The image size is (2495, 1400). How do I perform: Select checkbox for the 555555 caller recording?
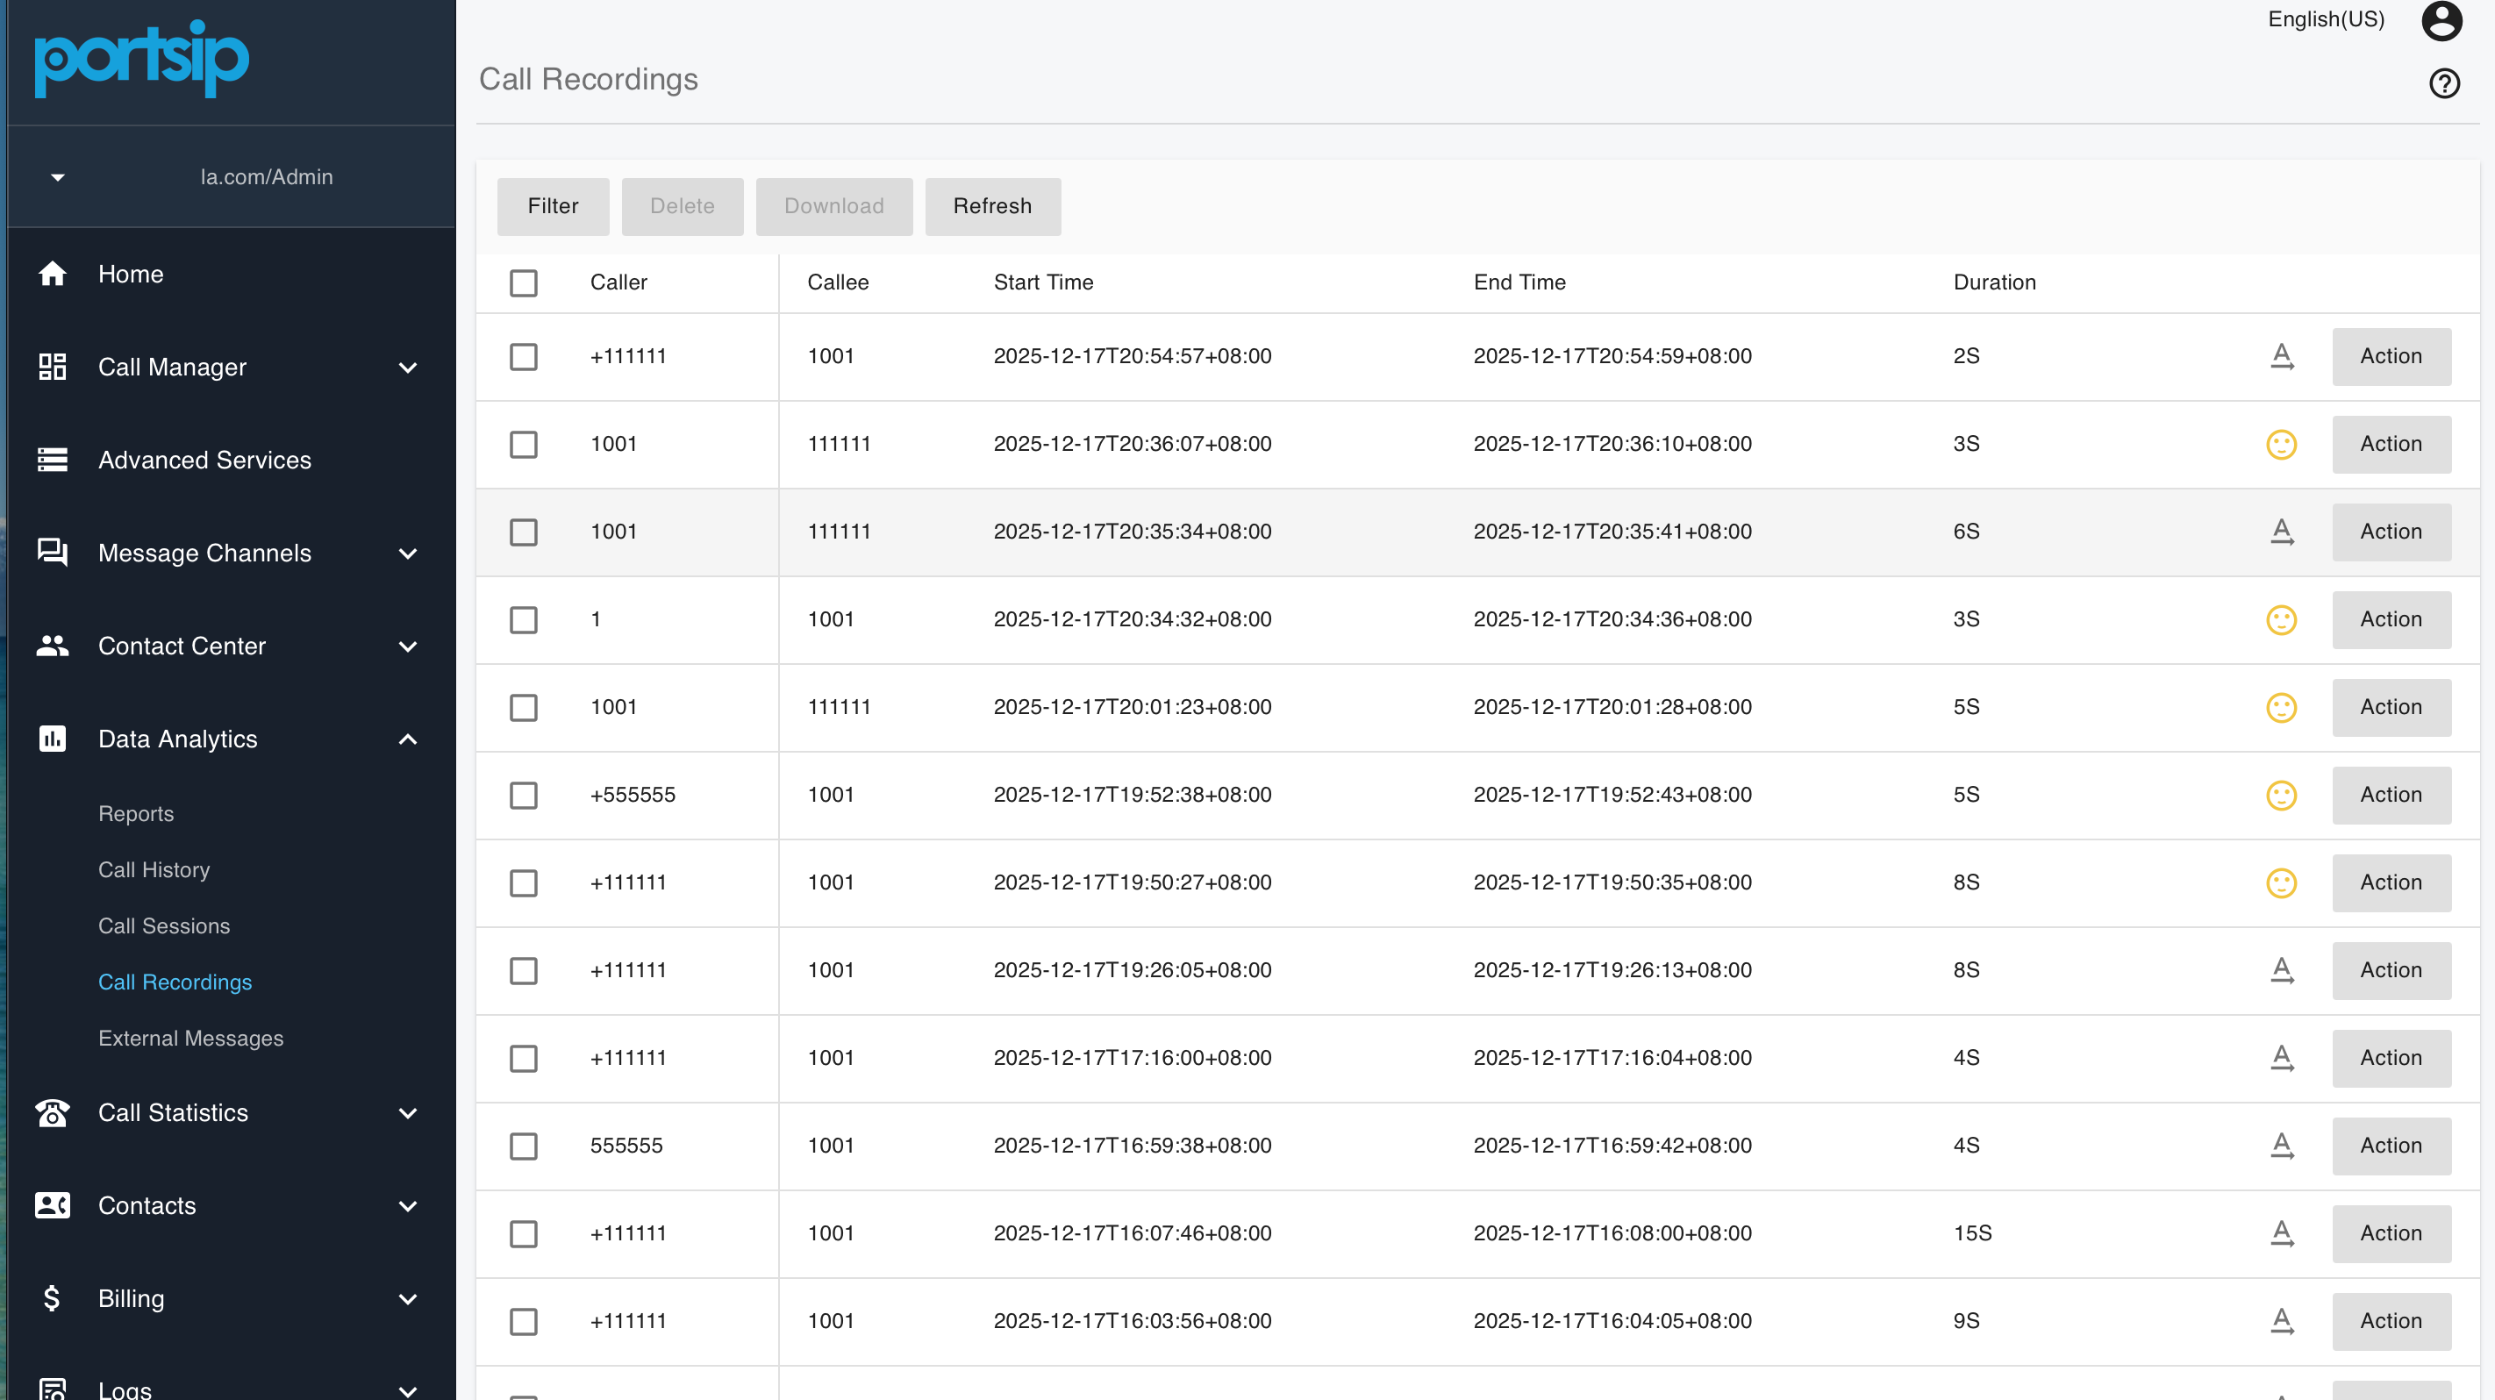click(523, 1146)
